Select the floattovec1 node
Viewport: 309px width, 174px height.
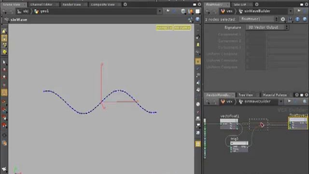pos(298,123)
